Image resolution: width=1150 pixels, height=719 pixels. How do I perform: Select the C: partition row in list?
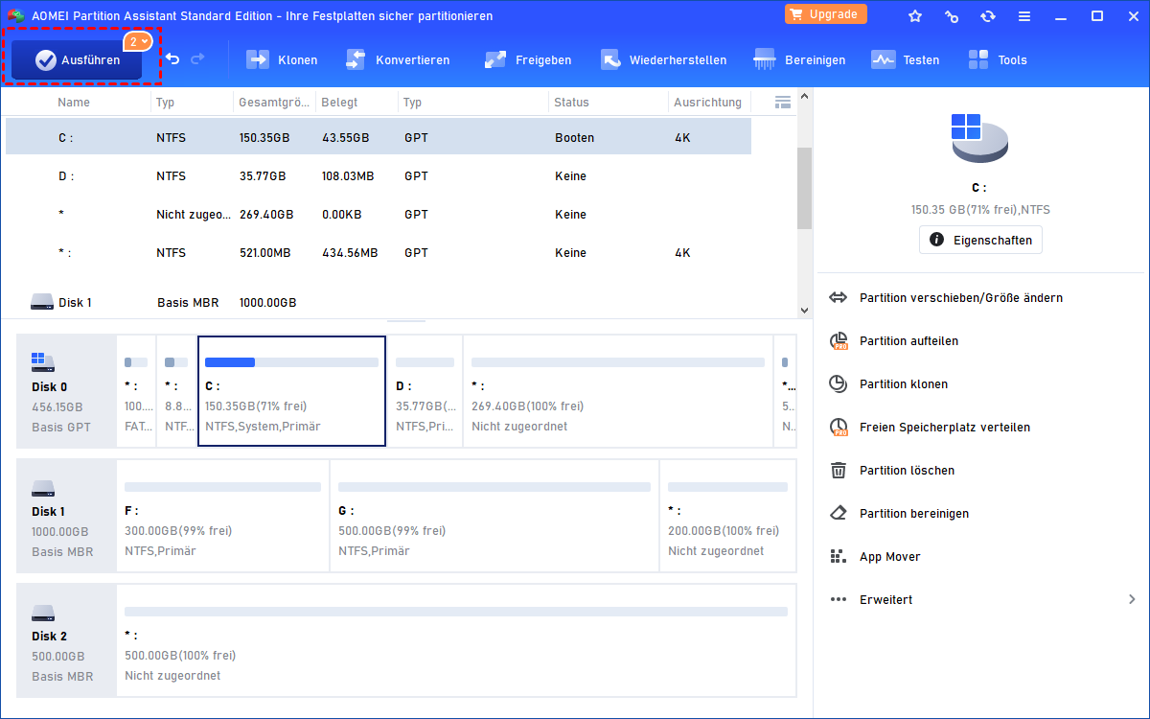379,137
